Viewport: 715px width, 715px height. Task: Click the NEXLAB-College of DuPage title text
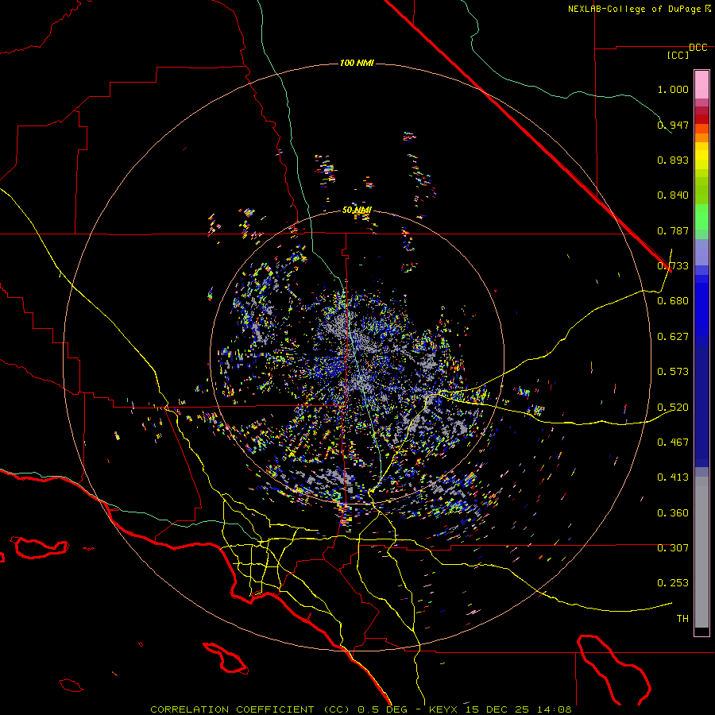coord(635,9)
